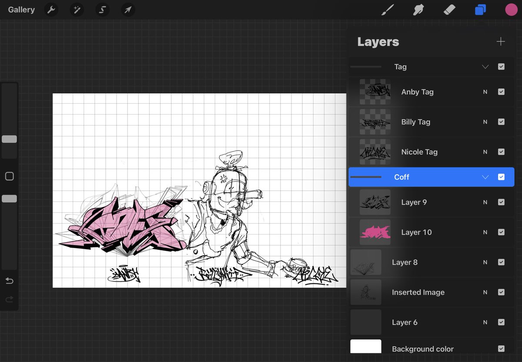This screenshot has height=362, width=522.
Task: Hide the Coff group
Action: click(x=501, y=177)
